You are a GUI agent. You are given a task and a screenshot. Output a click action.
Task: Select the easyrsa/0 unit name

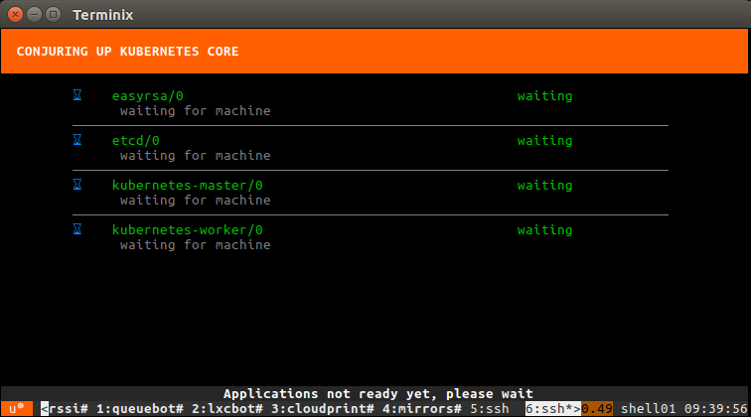point(147,96)
